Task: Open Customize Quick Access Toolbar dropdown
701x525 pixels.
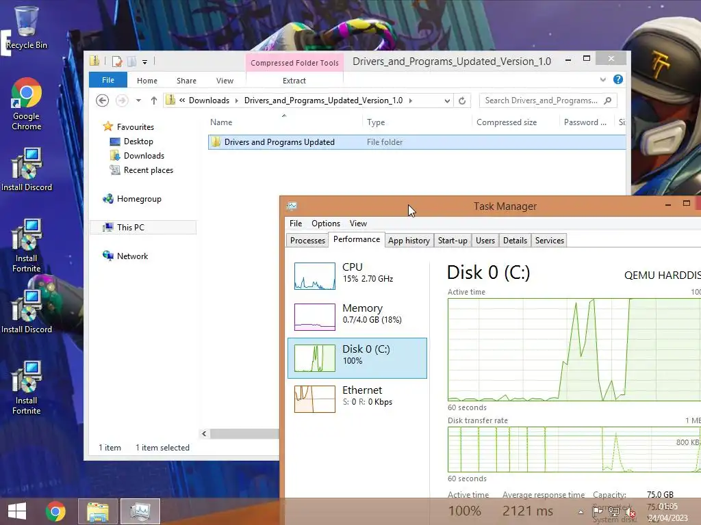Action: 145,62
